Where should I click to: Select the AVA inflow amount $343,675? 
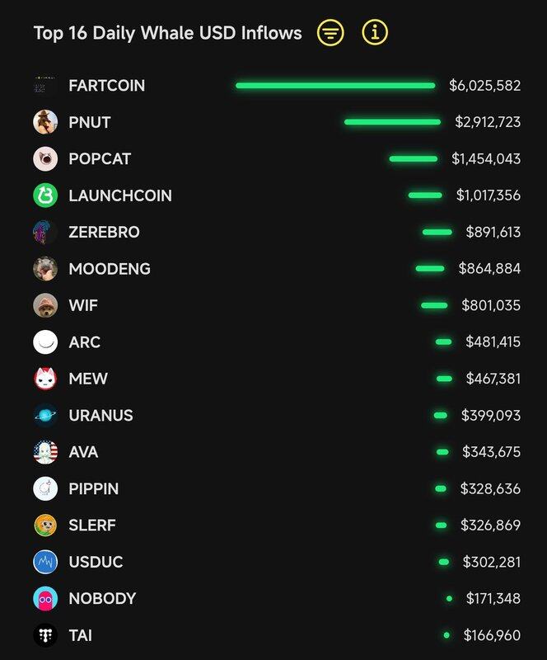491,452
